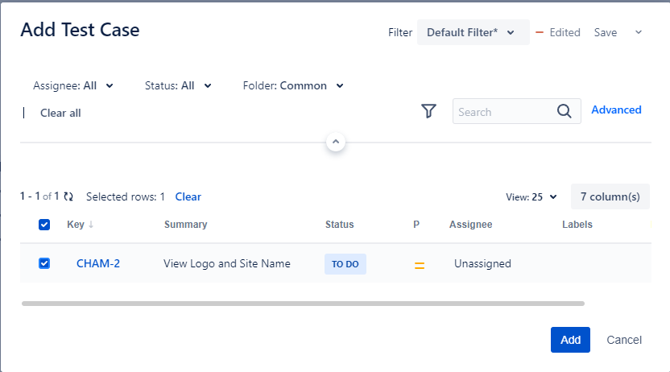Collapse filter panel with round chevron button
Screen dimensions: 670x372
click(x=336, y=142)
